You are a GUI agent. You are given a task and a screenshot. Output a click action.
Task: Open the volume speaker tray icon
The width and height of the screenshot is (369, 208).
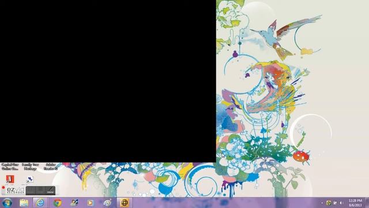click(341, 203)
